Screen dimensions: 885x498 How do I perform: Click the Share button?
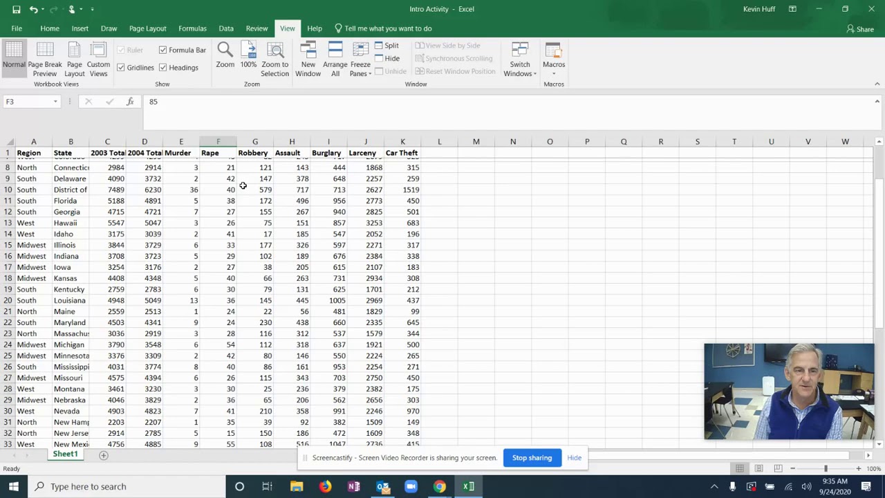coord(859,29)
